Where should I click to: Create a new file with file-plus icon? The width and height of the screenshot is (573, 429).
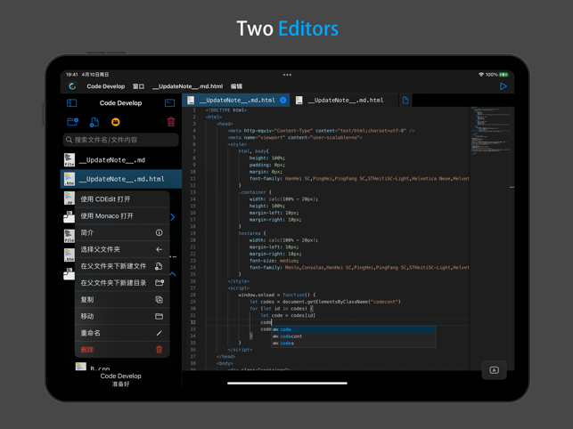click(x=94, y=122)
